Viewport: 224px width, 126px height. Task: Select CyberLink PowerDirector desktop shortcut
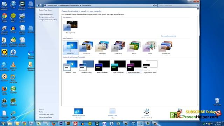point(22,6)
